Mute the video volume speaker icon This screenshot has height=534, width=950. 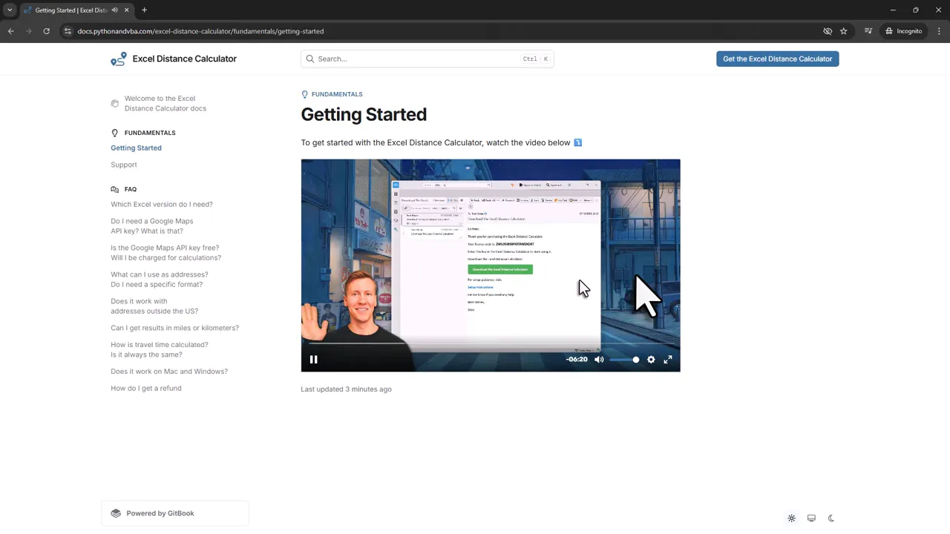coord(599,360)
